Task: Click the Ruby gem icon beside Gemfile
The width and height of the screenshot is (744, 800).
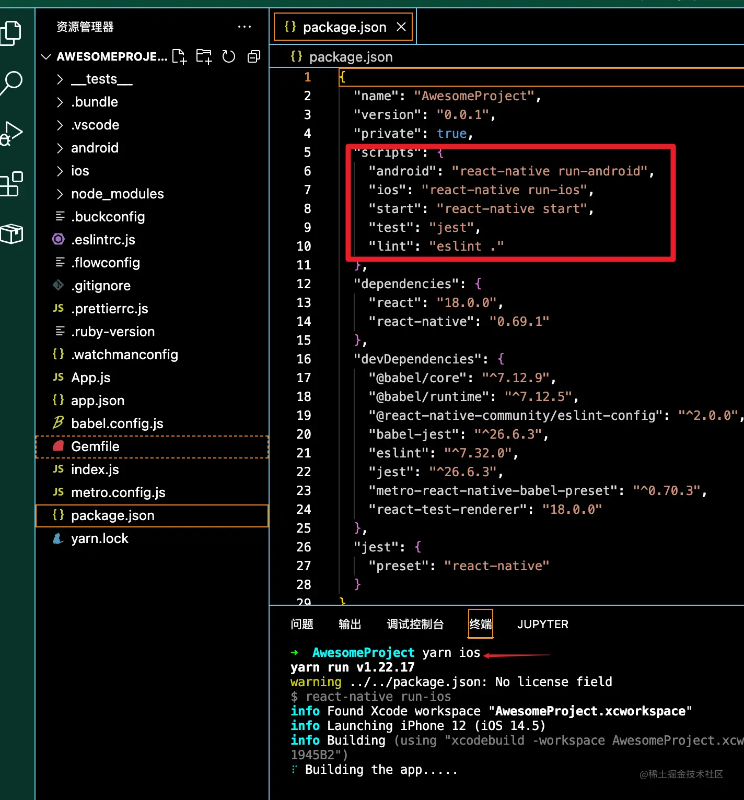Action: pyautogui.click(x=59, y=446)
